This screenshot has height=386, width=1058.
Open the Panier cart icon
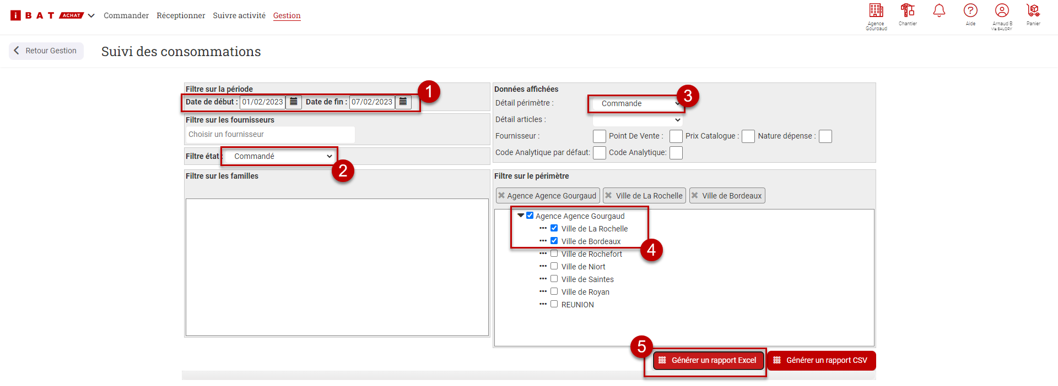pos(1033,11)
